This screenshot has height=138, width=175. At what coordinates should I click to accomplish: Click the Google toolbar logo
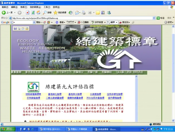pos(5,22)
